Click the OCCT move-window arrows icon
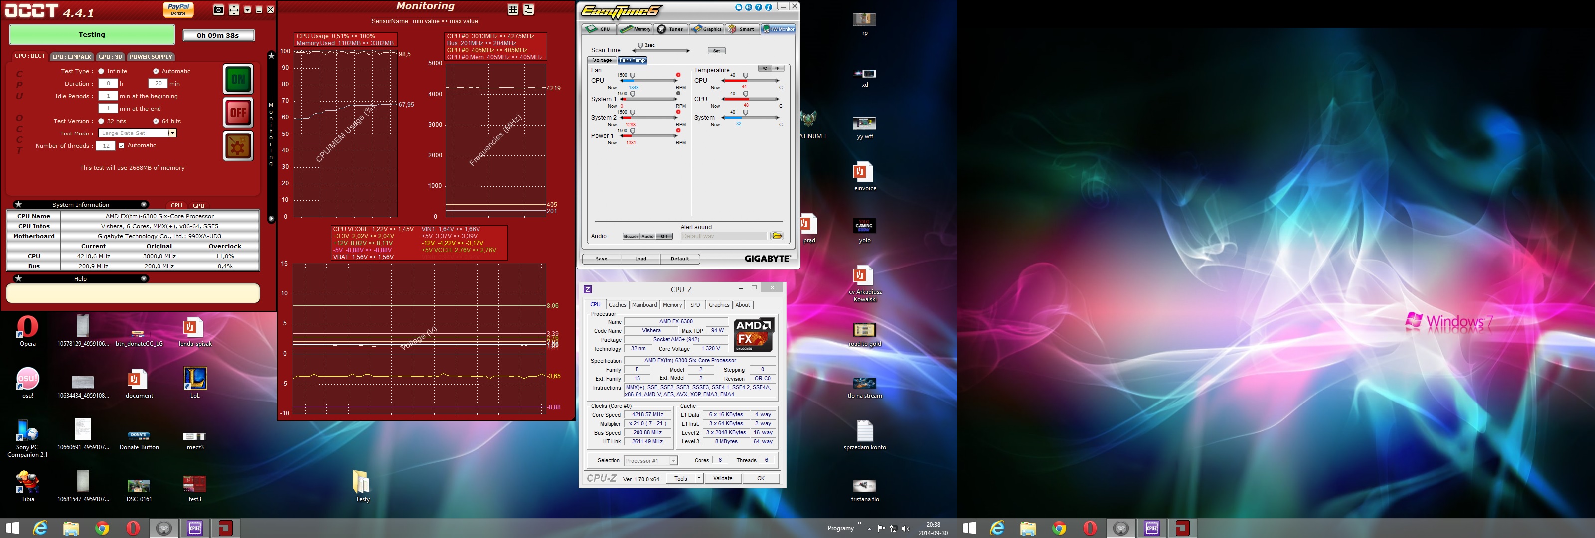Screen dimensions: 1595x538 pyautogui.click(x=234, y=10)
